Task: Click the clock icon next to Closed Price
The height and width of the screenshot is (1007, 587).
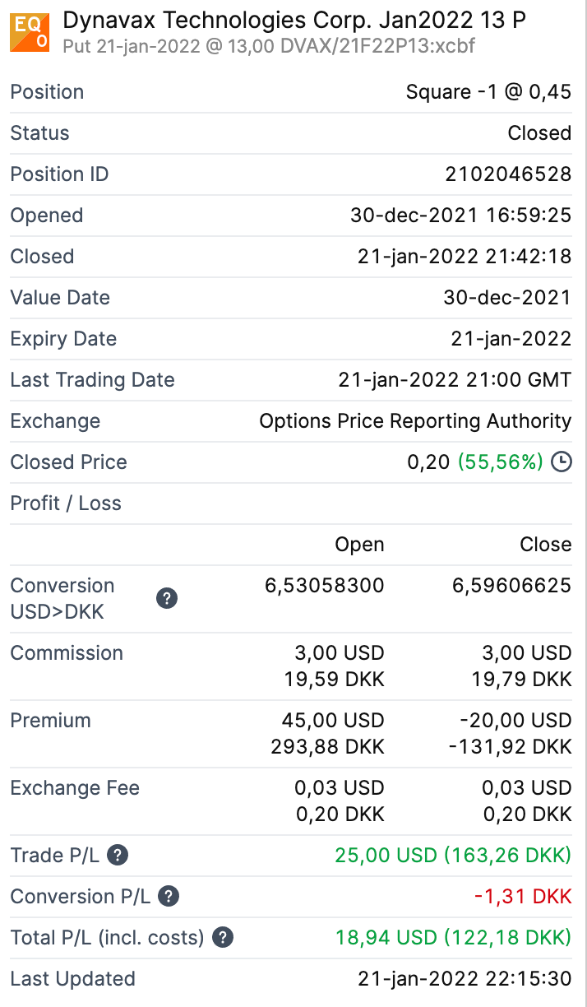Action: pos(561,462)
